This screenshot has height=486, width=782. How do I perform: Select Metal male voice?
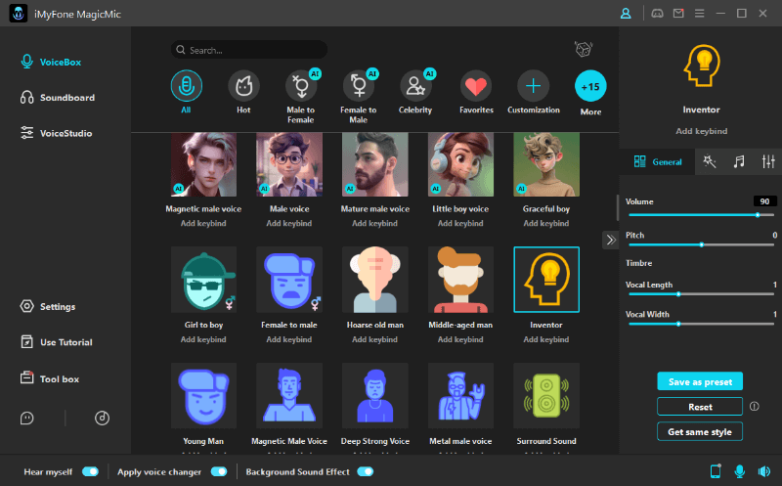click(460, 396)
